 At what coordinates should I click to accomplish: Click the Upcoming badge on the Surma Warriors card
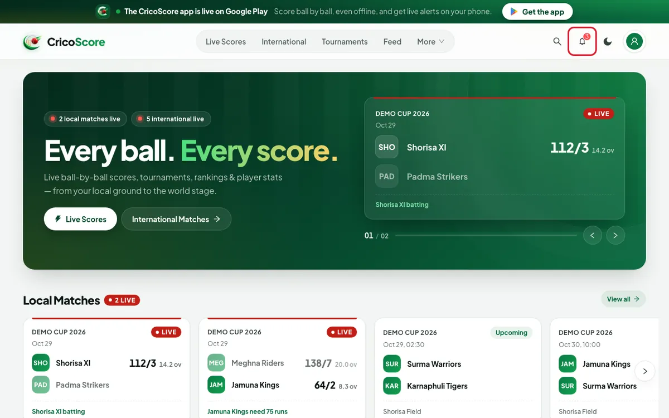pos(511,333)
